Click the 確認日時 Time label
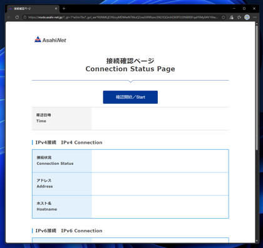Screen dimensions: 263x248 [43, 118]
